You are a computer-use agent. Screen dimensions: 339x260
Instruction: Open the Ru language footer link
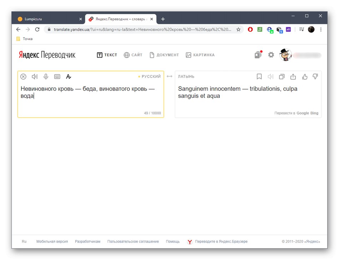point(24,242)
